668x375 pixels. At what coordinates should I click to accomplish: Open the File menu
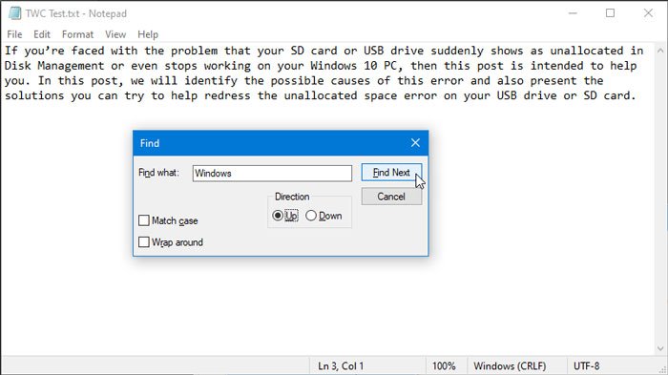[14, 34]
